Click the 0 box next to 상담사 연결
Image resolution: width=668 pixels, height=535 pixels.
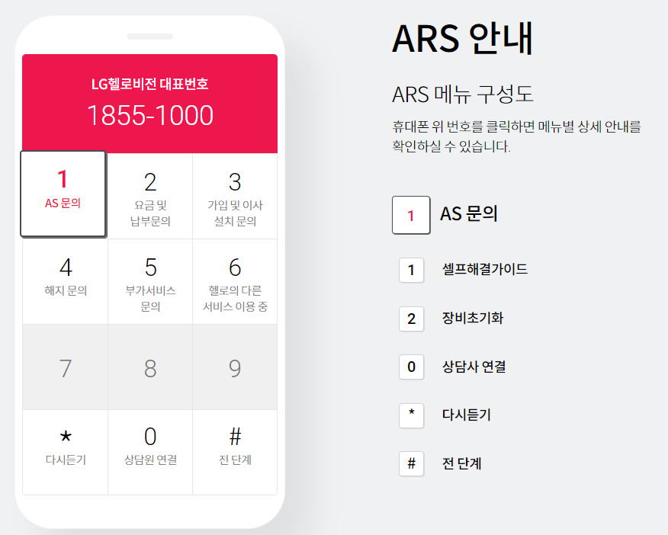[411, 367]
